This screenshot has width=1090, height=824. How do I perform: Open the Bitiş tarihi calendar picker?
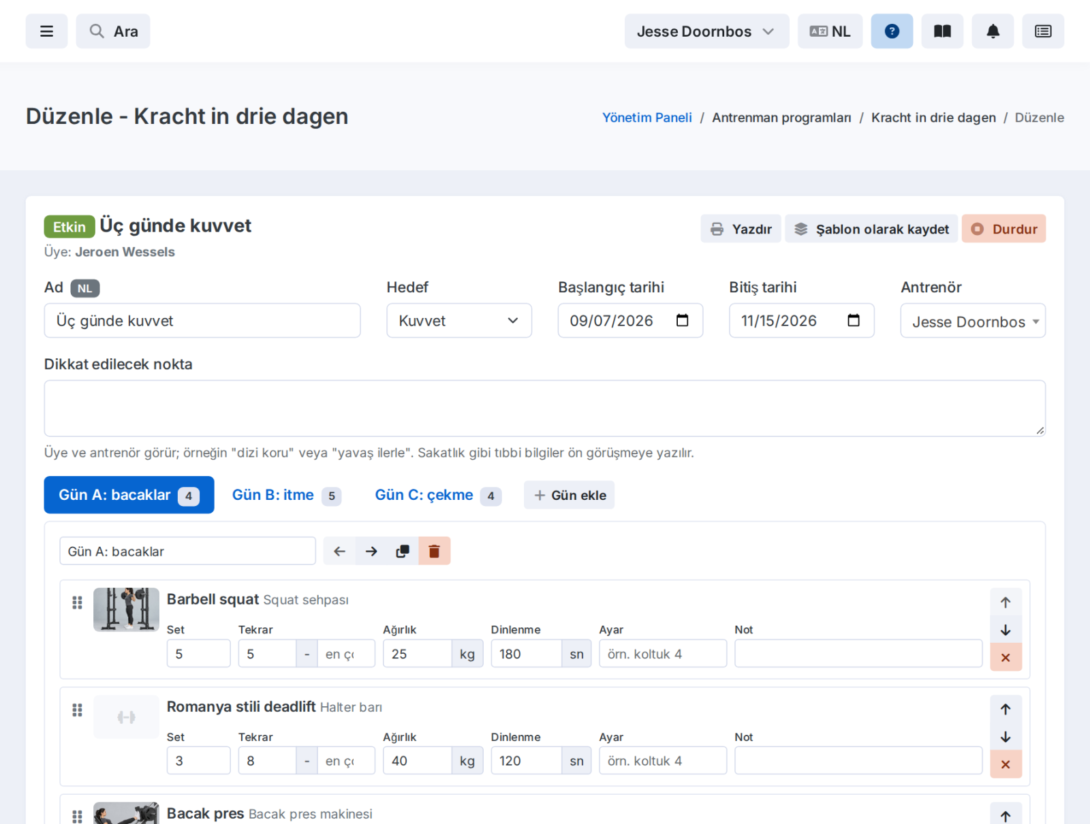[x=854, y=321]
